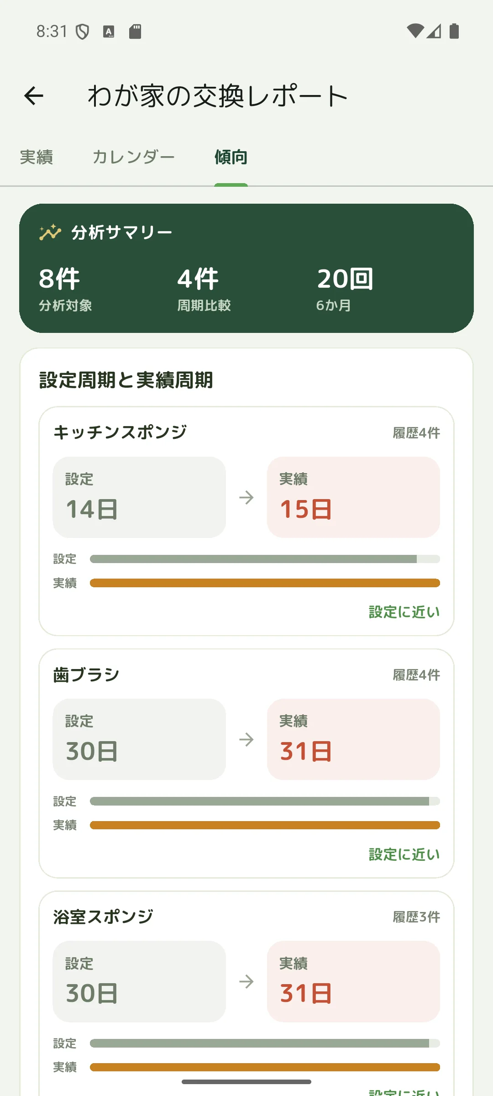Tap the shield icon in status bar
Viewport: 493px width, 1096px height.
click(82, 32)
